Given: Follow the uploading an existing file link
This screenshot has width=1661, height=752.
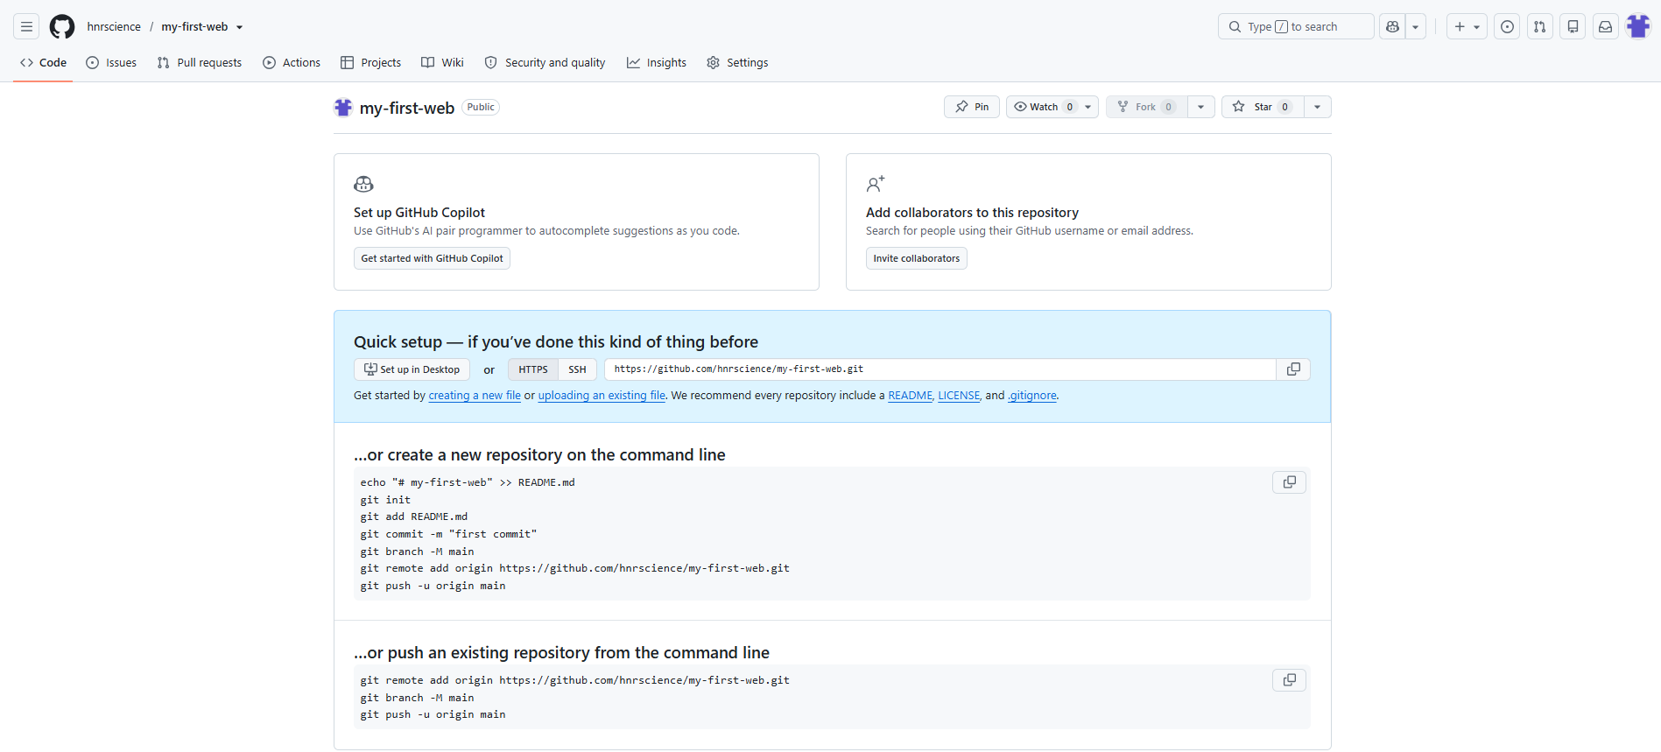Looking at the screenshot, I should tap(602, 396).
